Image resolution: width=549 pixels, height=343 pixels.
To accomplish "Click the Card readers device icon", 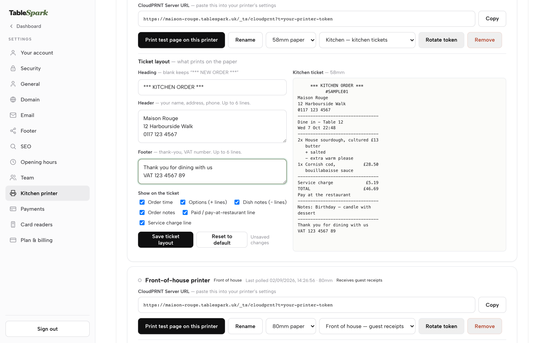I will click(13, 225).
